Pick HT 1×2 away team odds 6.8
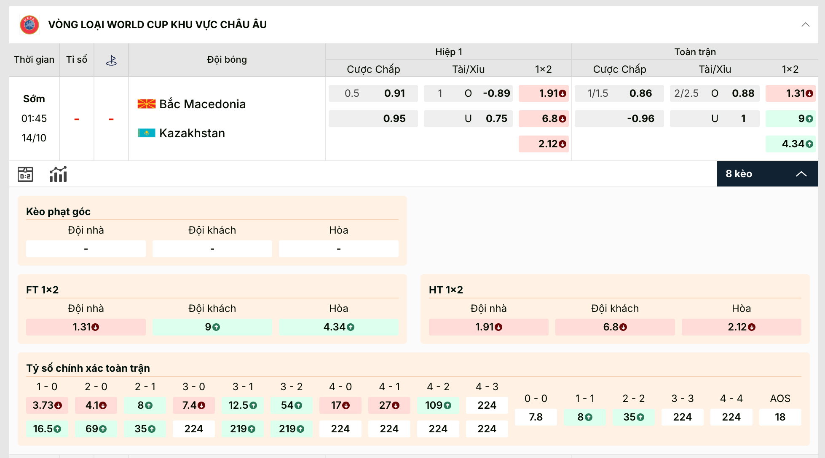 [615, 327]
